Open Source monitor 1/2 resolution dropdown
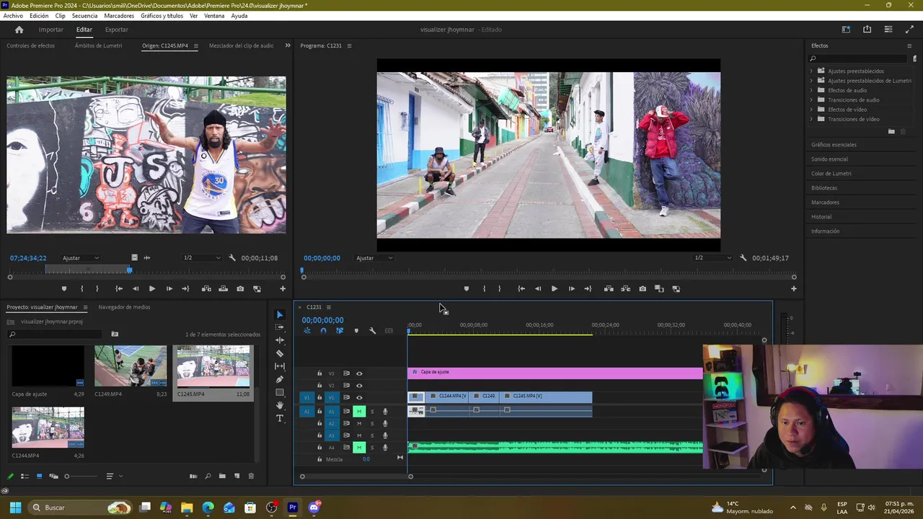The width and height of the screenshot is (923, 519). (x=201, y=258)
